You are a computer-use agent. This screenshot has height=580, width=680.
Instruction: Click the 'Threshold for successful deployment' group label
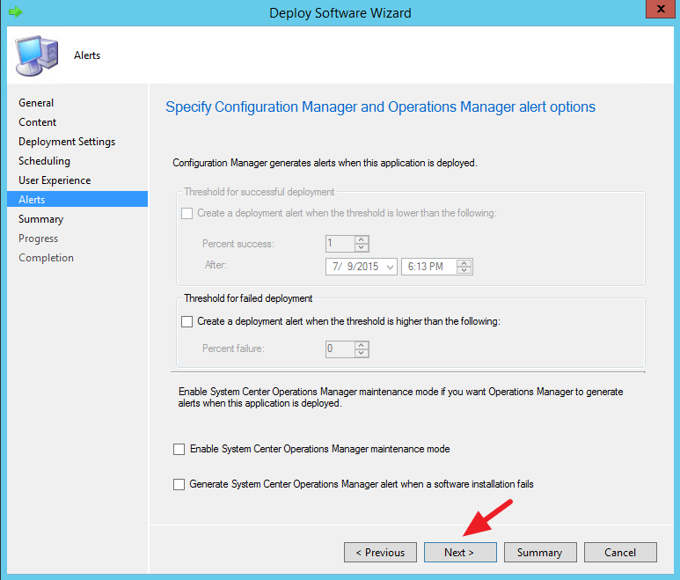point(260,192)
